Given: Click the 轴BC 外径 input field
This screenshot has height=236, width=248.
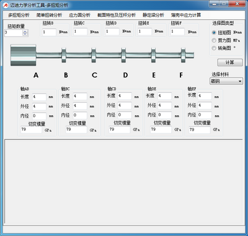Looking at the screenshot, I should 80,106.
